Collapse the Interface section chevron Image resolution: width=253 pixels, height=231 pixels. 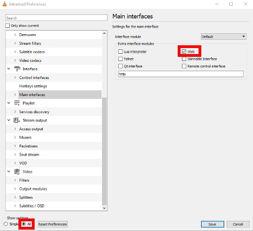point(9,69)
